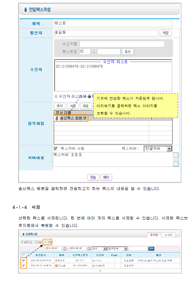Toggle the select-all checkbox in table header
This screenshot has height=283, width=193.
(24, 255)
